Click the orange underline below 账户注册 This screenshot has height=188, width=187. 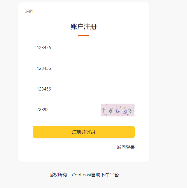[84, 36]
